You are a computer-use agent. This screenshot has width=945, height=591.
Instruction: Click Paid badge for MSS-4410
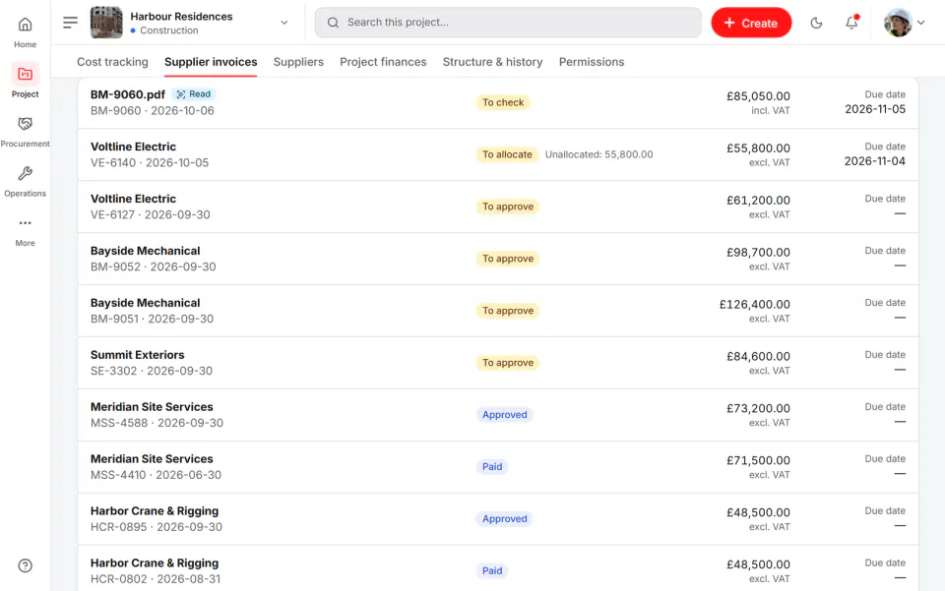tap(492, 467)
